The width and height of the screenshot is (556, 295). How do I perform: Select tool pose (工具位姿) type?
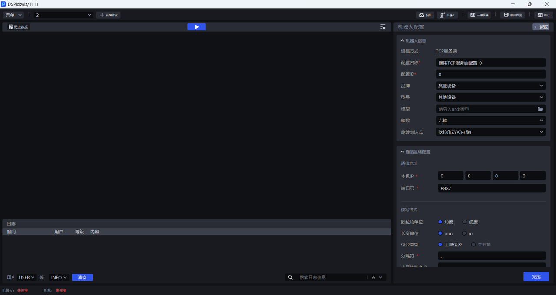pos(440,245)
